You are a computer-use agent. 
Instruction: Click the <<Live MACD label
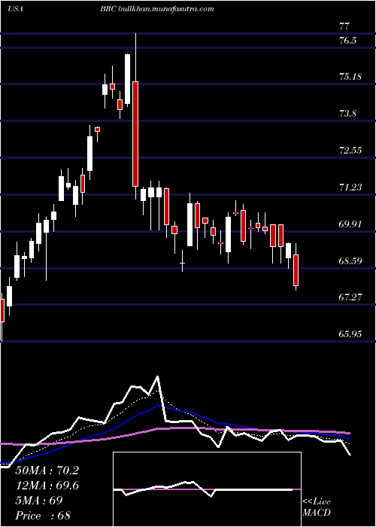pos(317,507)
